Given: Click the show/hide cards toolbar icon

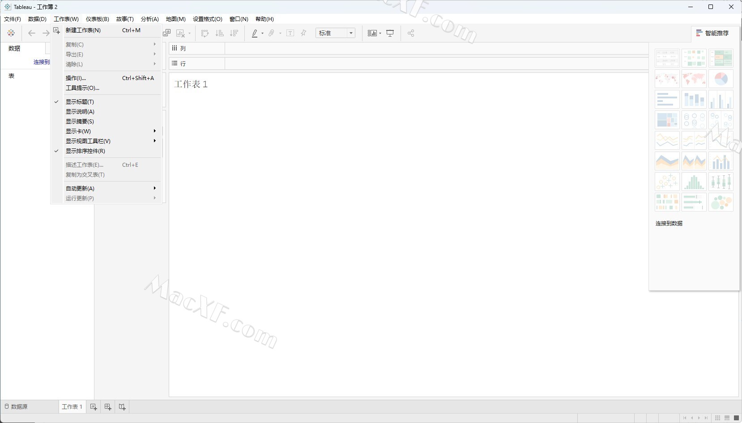Looking at the screenshot, I should tap(372, 33).
